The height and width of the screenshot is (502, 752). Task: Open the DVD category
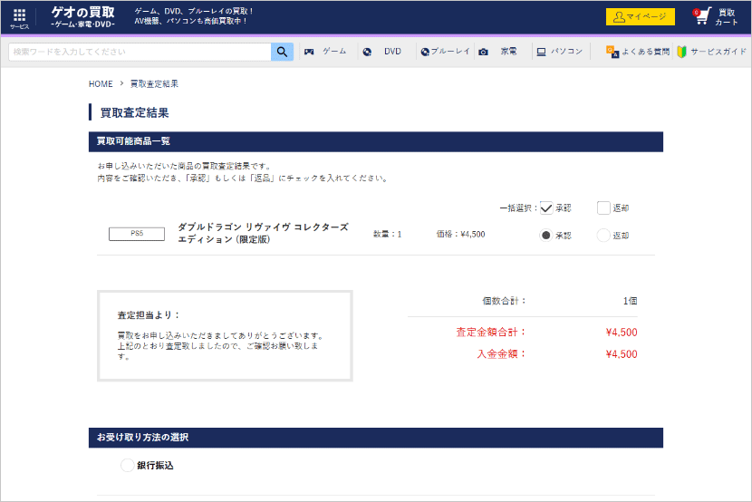pos(392,52)
